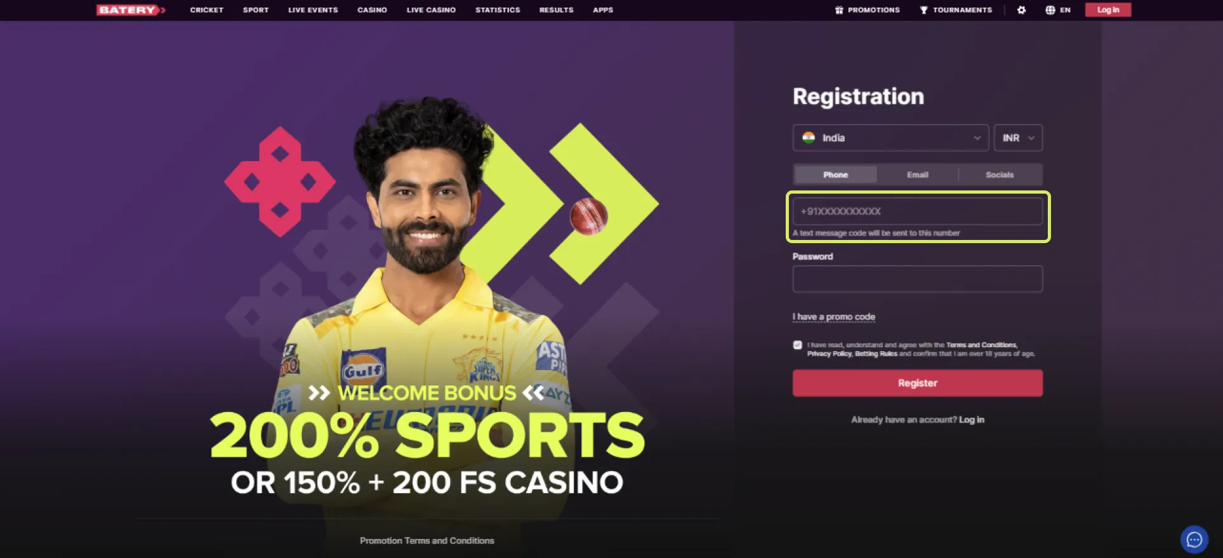Click the Promotions gift icon

pyautogui.click(x=839, y=10)
